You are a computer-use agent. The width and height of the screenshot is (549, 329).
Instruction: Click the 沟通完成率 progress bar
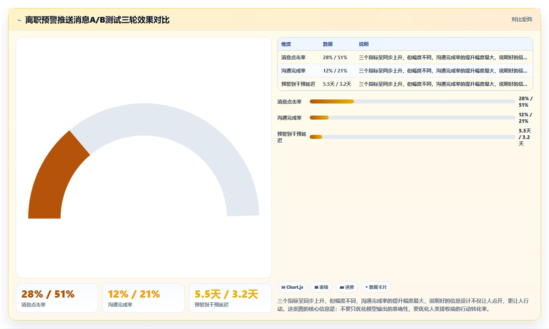[x=412, y=118]
